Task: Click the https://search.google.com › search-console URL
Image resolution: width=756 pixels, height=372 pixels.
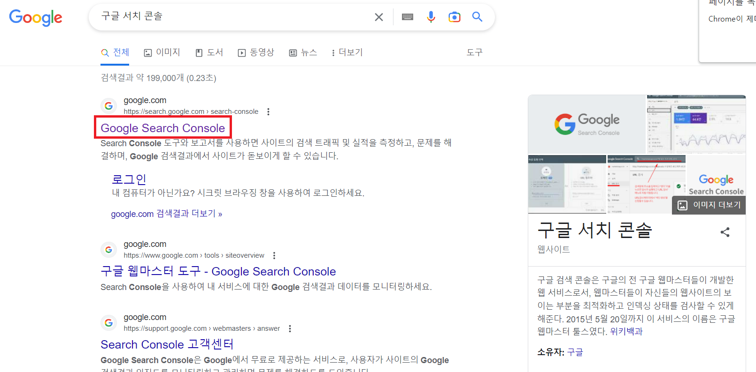Action: [191, 112]
